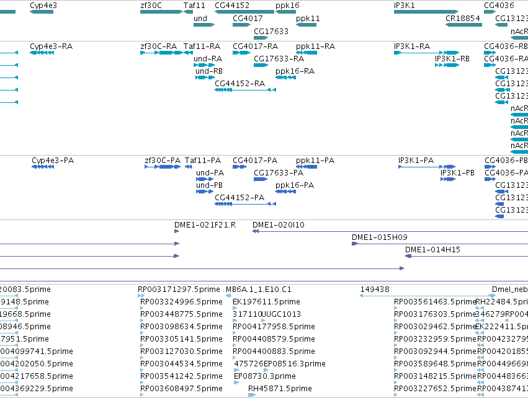Click the 149438 feature line
528x398 pixels.
coord(427,296)
